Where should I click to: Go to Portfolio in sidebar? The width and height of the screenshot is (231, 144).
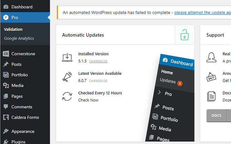coord(19,75)
